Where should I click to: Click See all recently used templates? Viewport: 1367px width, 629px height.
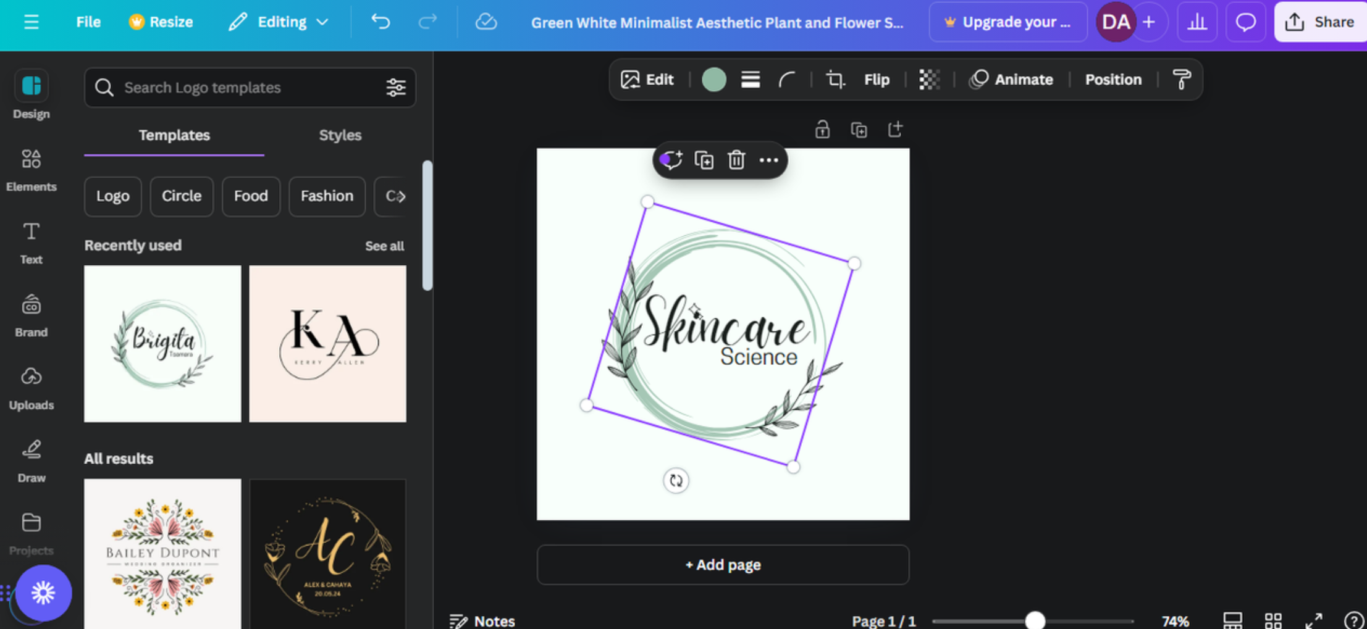384,246
